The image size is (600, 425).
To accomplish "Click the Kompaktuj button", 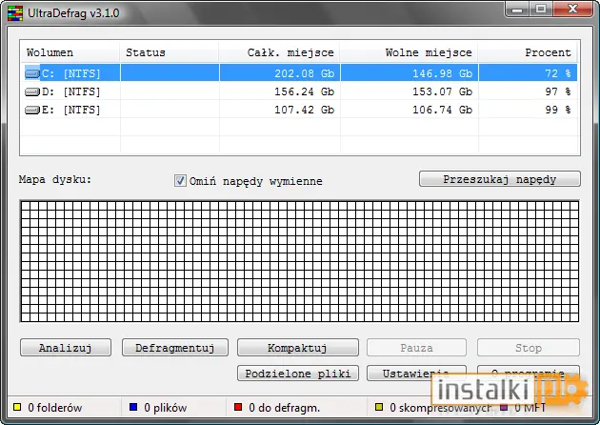I will (x=298, y=347).
